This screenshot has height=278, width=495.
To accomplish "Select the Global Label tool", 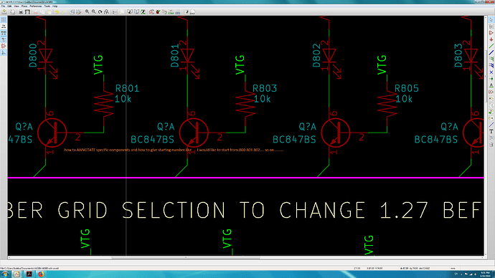I will tap(491, 92).
